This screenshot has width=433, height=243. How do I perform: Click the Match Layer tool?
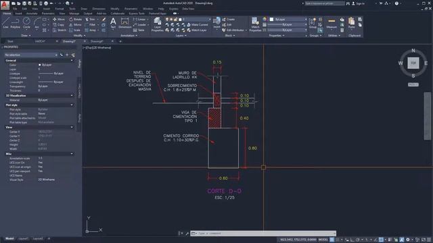click(197, 30)
